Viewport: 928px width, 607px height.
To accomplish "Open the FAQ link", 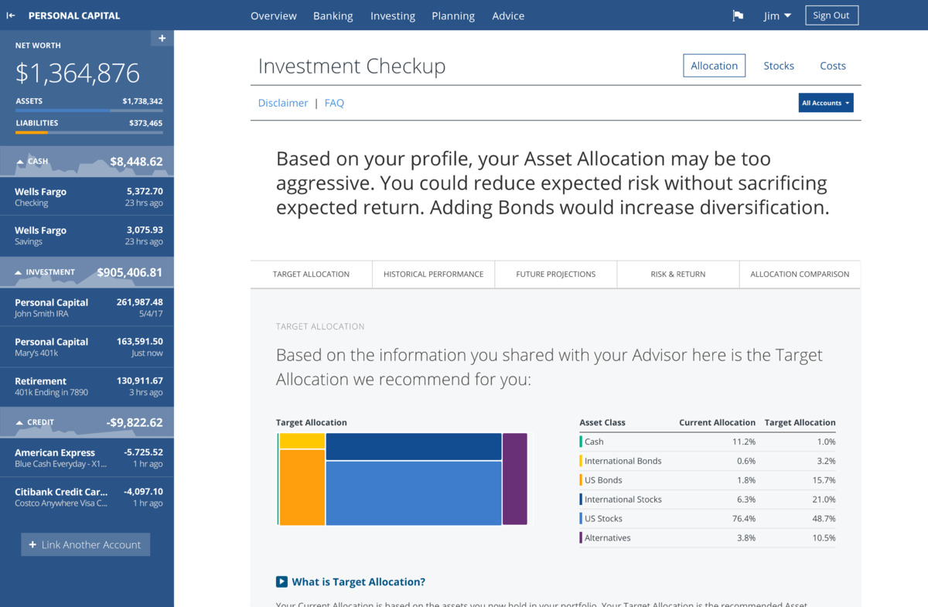I will click(x=334, y=103).
